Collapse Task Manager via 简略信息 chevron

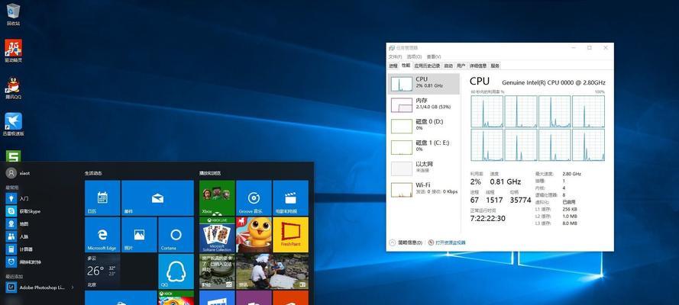[x=393, y=242]
